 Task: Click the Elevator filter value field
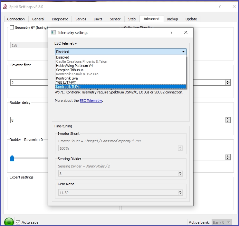click(x=29, y=82)
